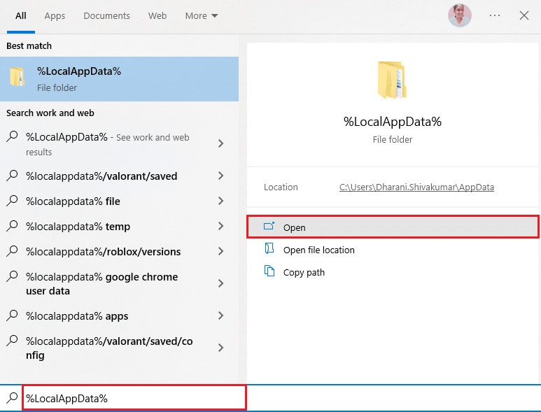Click the Copy path icon
This screenshot has width=541, height=412.
tap(269, 271)
